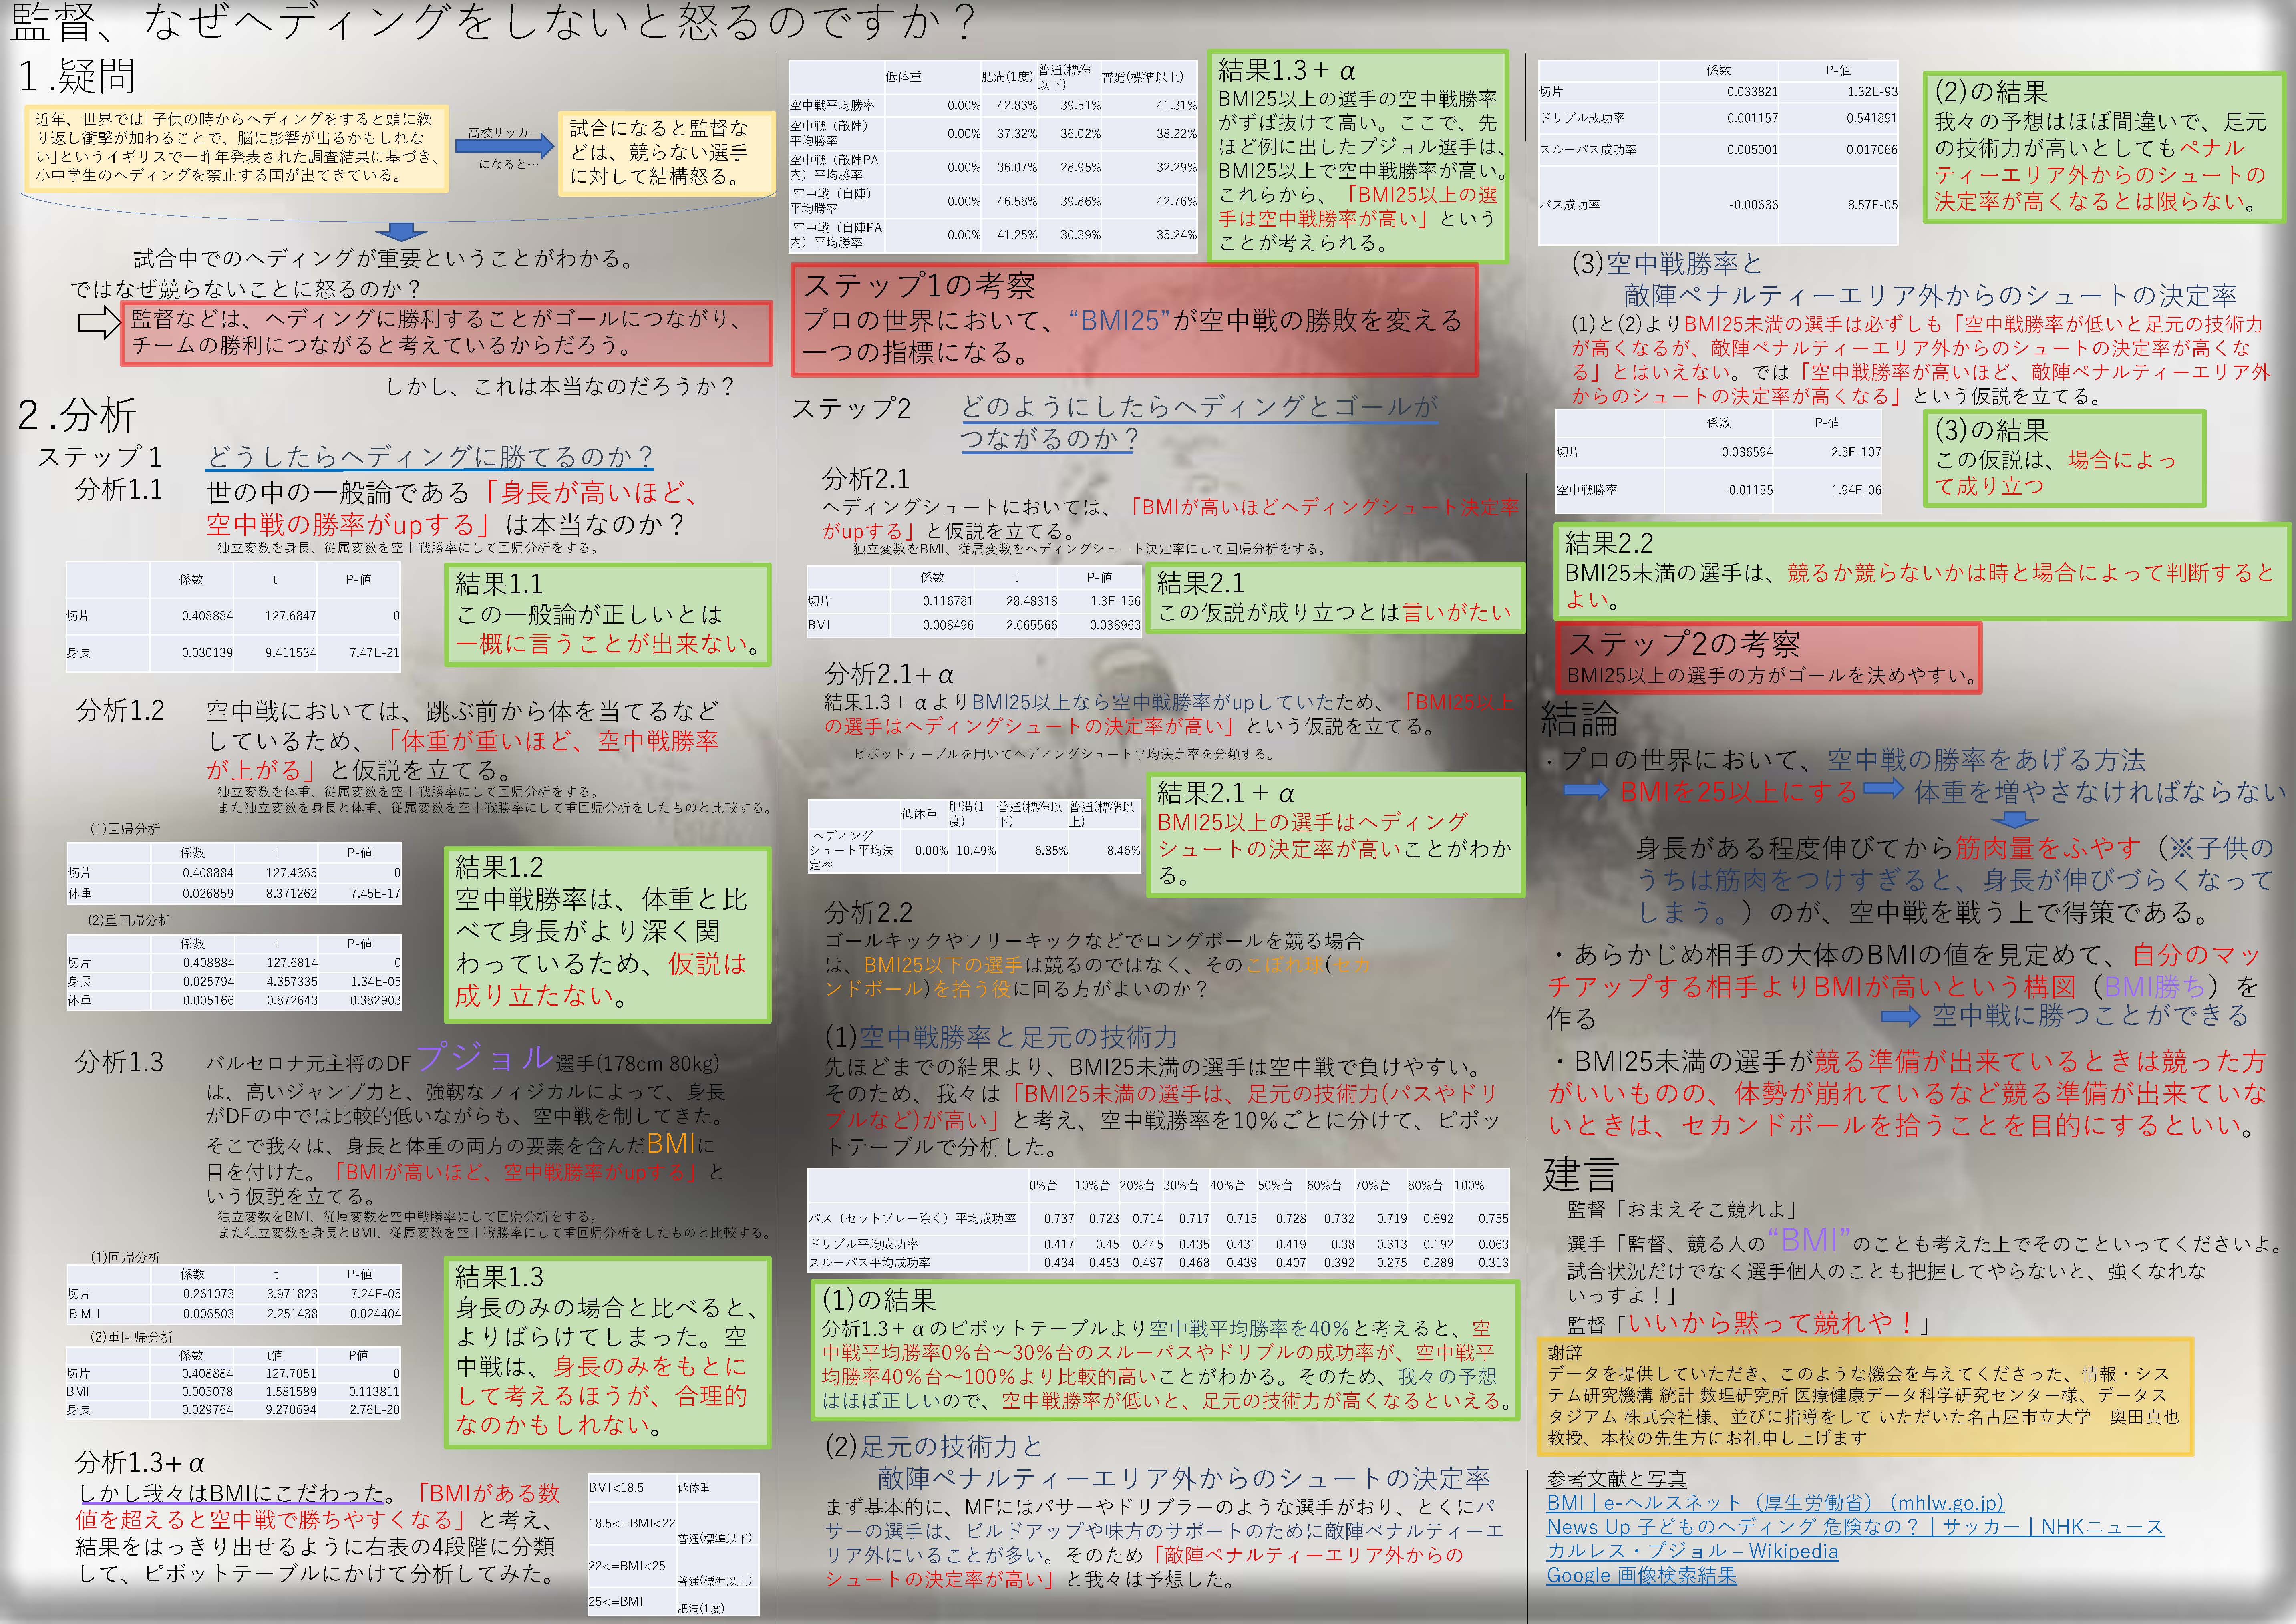
Task: Click the purple プジョル name in 分析1.3
Action: click(484, 1057)
